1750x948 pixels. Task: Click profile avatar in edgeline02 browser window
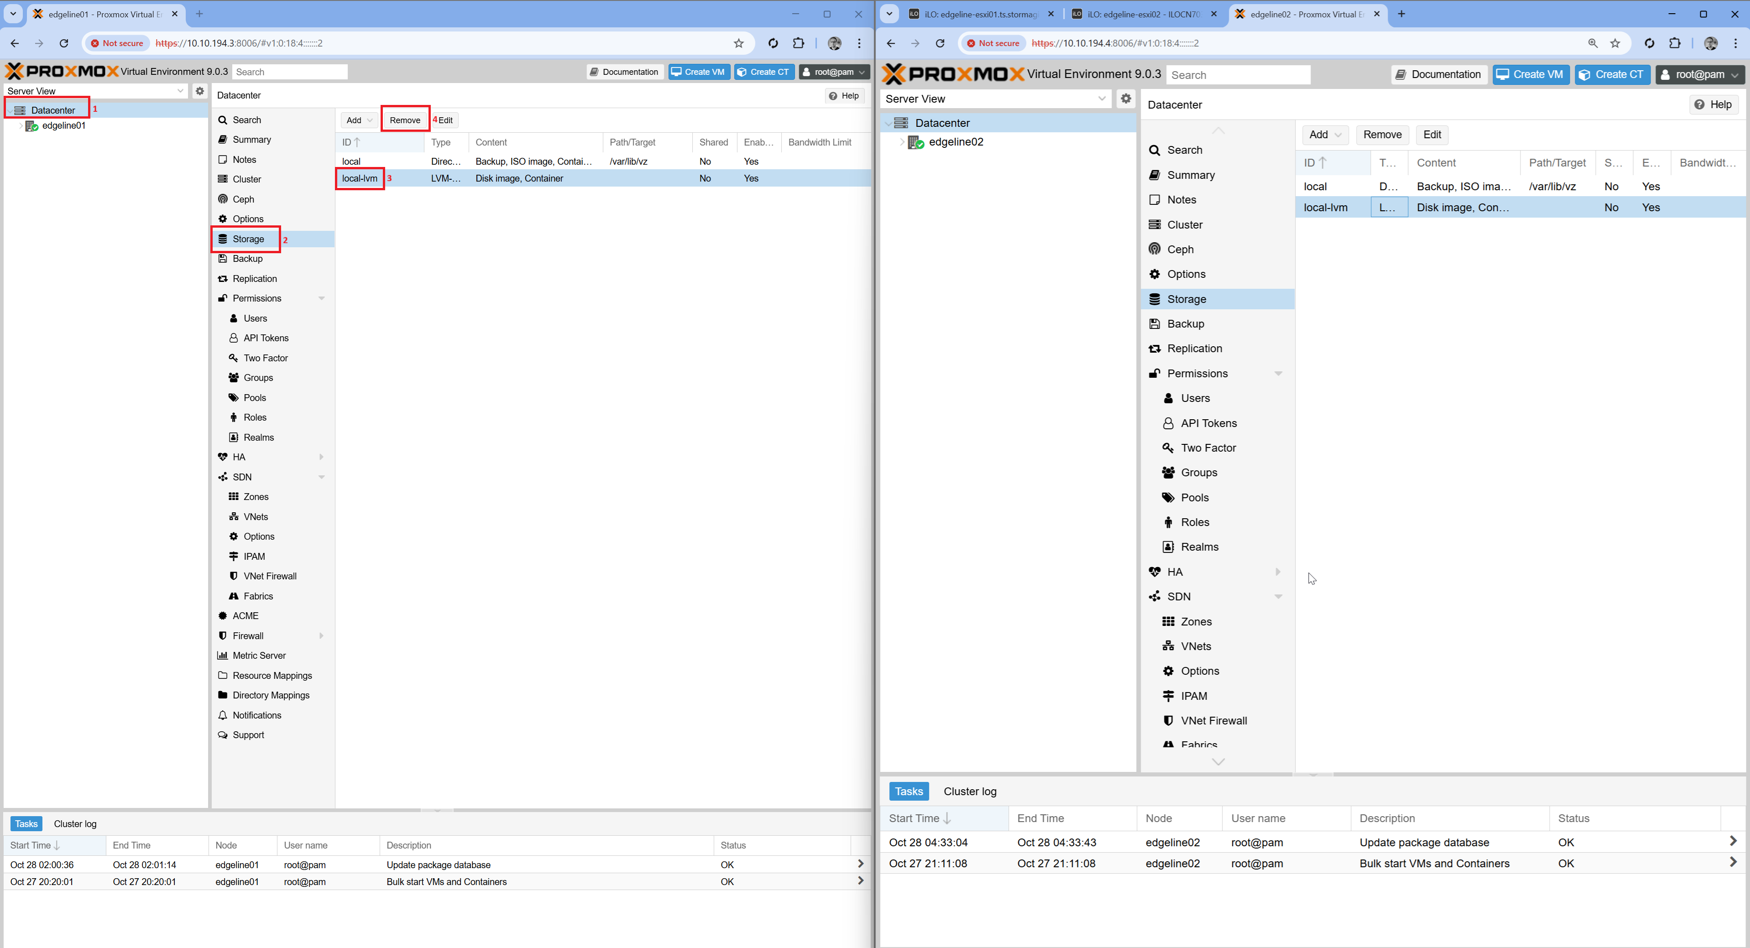click(x=1711, y=43)
